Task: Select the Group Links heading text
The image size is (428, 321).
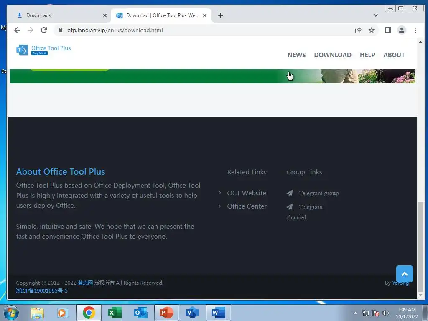Action: coord(304,172)
